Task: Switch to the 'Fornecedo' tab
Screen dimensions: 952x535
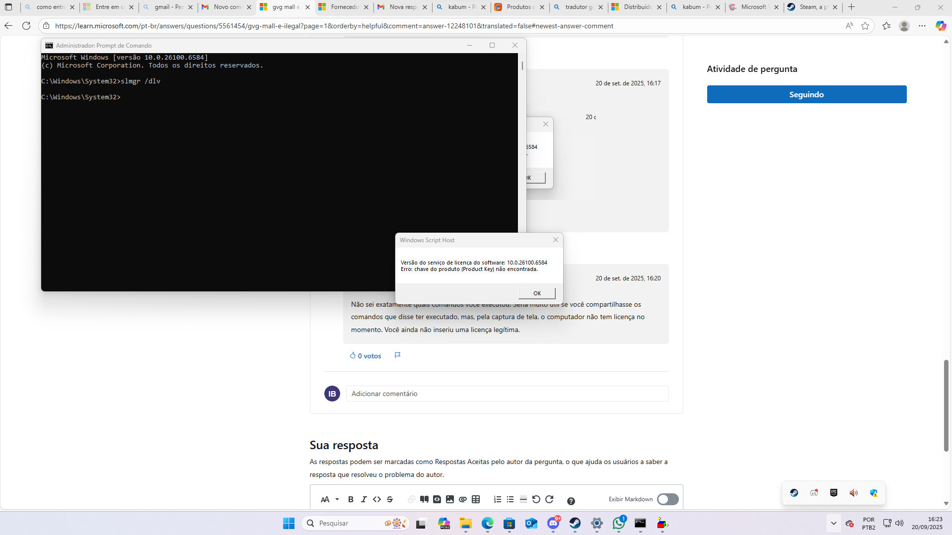Action: click(x=344, y=7)
